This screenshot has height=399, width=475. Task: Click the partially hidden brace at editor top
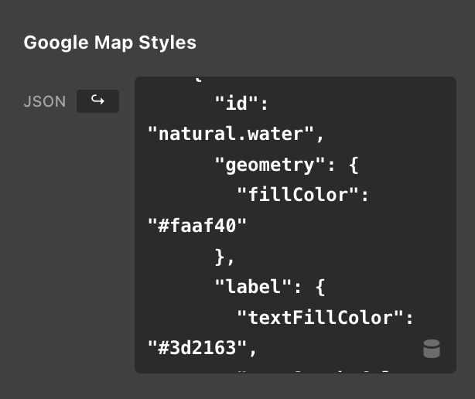tap(198, 79)
